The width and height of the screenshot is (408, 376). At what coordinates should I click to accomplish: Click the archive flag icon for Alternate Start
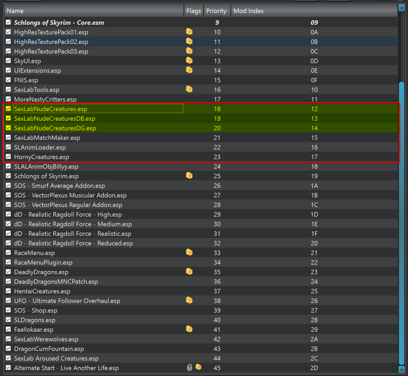pos(198,367)
